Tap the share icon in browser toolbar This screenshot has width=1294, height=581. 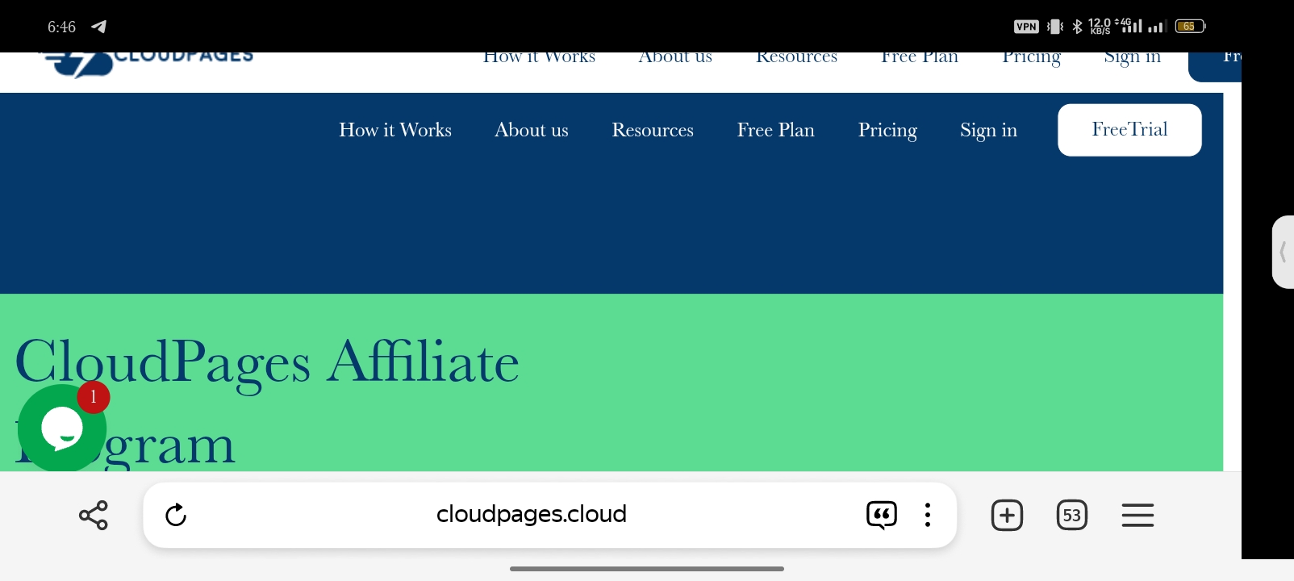(94, 515)
